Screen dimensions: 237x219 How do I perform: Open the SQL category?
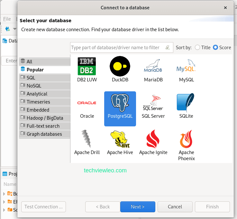tap(45, 78)
